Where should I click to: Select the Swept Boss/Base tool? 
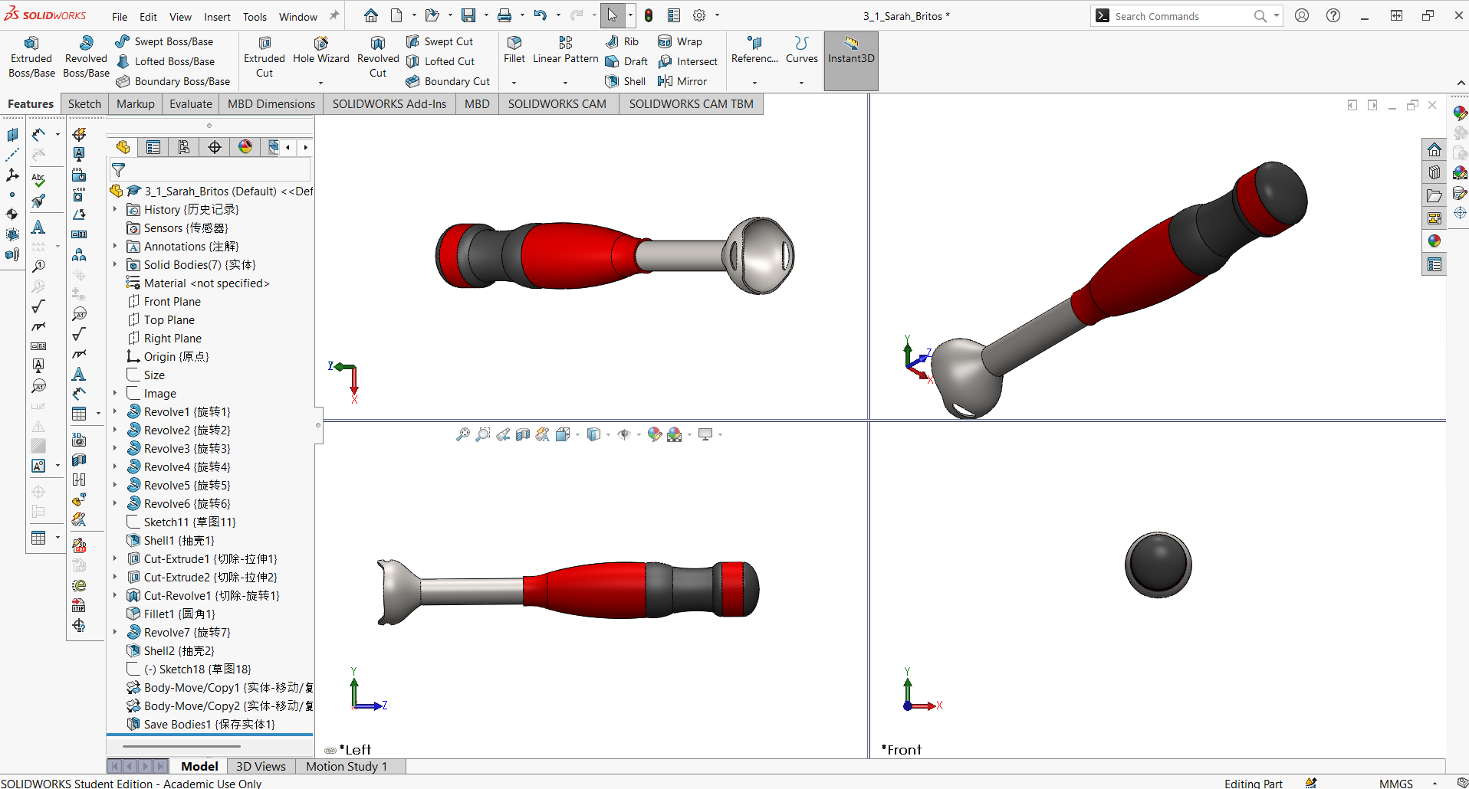tap(164, 41)
